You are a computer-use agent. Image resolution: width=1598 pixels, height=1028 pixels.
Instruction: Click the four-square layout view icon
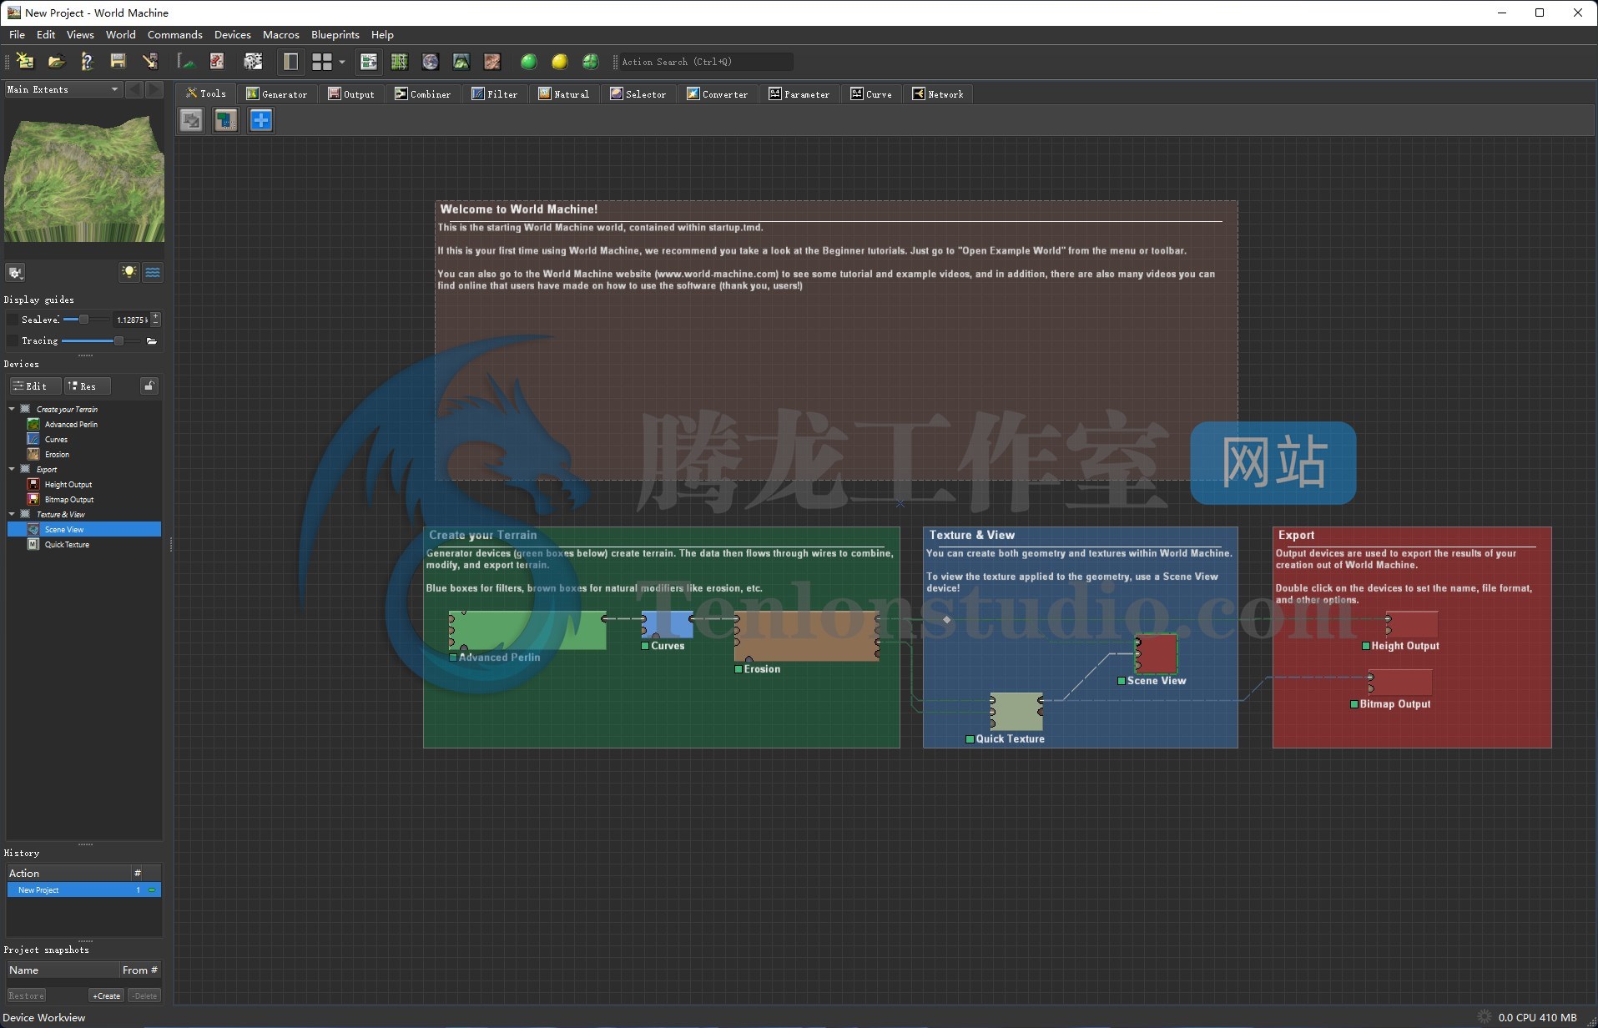point(322,62)
